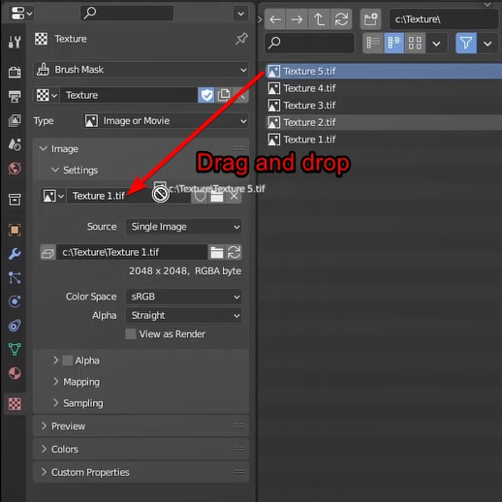Viewport: 502px width, 502px height.
Task: Open the Object properties tab
Action: 15,230
